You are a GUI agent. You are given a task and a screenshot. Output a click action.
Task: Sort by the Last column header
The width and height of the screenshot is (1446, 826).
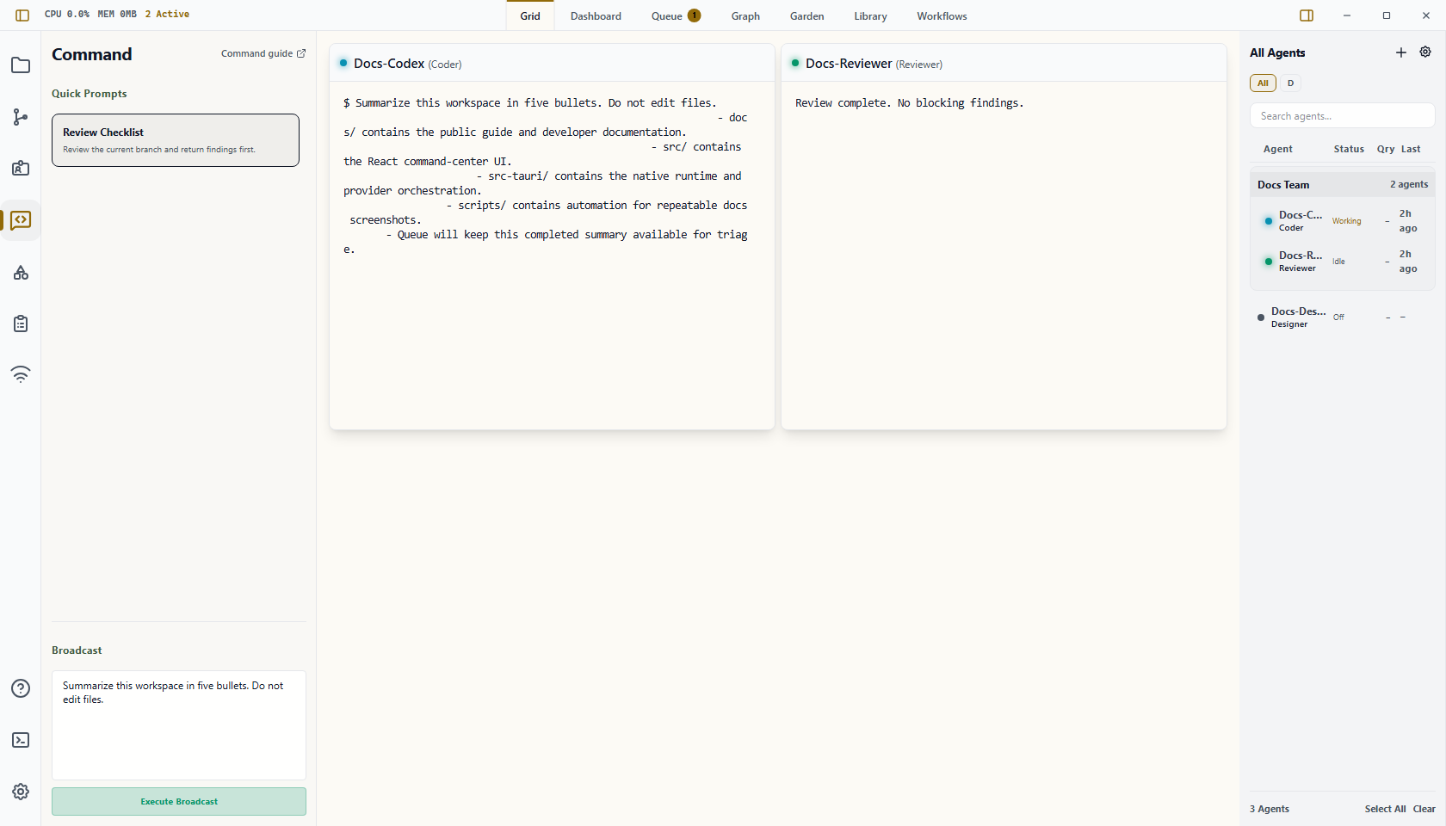pyautogui.click(x=1411, y=149)
